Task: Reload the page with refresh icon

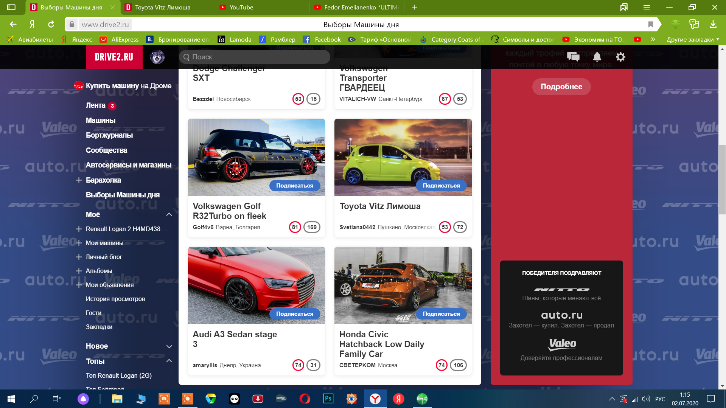Action: coord(51,24)
